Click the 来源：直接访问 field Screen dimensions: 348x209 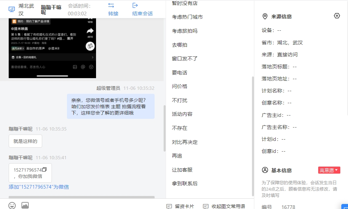click(280, 54)
